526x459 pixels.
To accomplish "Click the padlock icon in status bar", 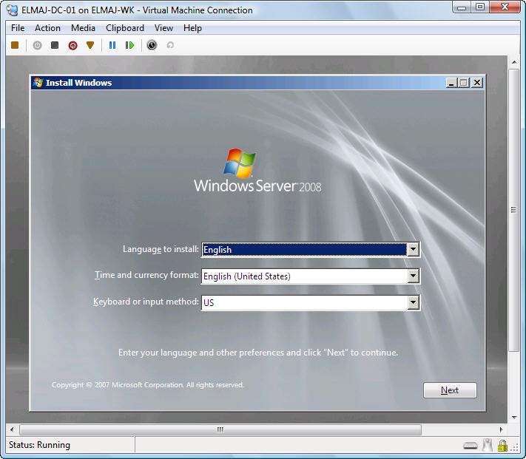I will coord(502,446).
